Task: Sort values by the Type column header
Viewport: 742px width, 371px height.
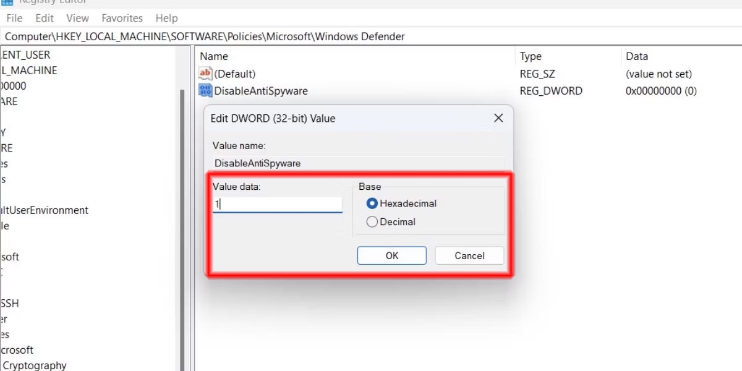Action: (x=531, y=56)
